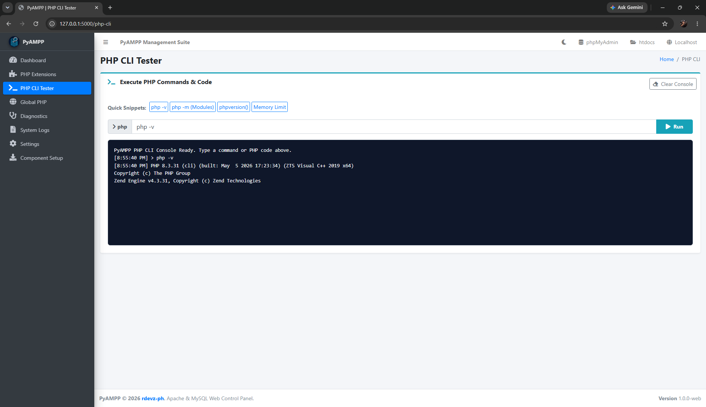Bookmark this page with the star icon
This screenshot has width=706, height=407.
pyautogui.click(x=665, y=24)
